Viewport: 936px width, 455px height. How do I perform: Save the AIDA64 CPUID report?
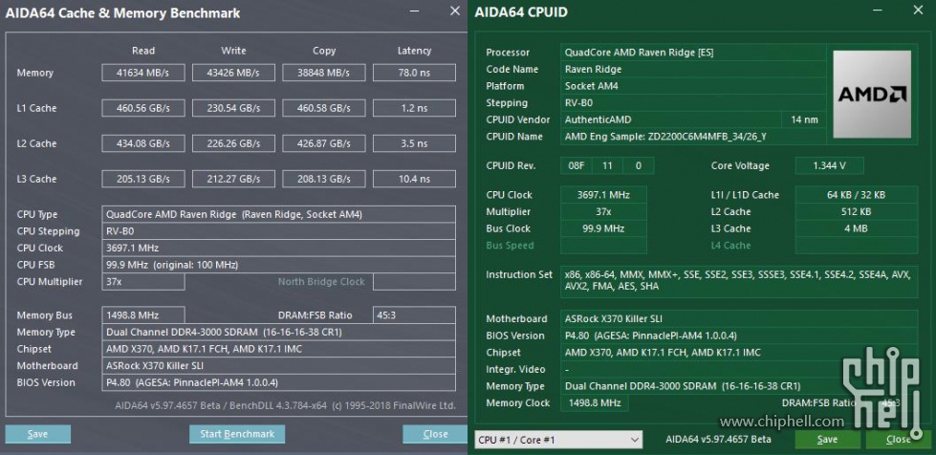click(x=827, y=440)
